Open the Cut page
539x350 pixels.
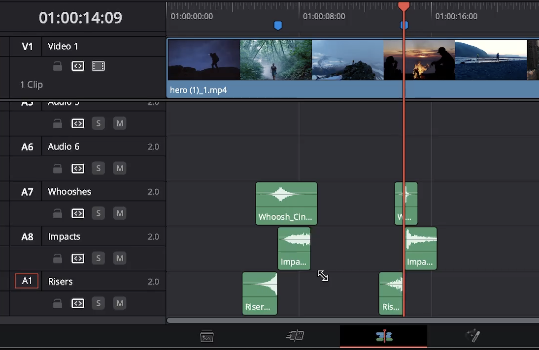[x=295, y=336]
